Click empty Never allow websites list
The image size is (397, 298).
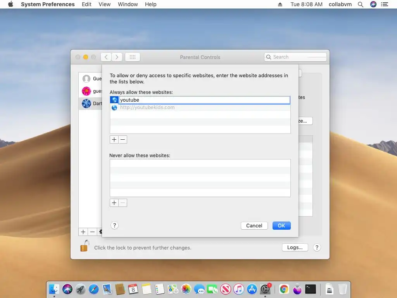pos(200,178)
